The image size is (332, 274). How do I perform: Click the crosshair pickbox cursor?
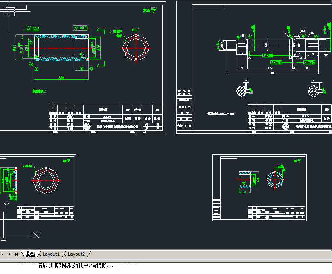click(10, 11)
